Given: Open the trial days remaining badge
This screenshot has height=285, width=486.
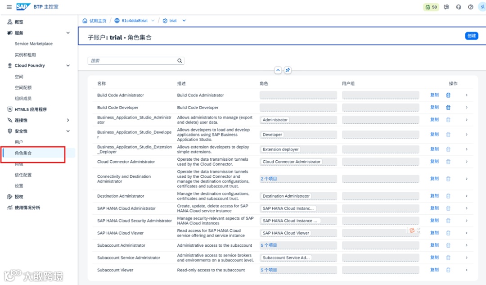Looking at the screenshot, I should pos(431,7).
